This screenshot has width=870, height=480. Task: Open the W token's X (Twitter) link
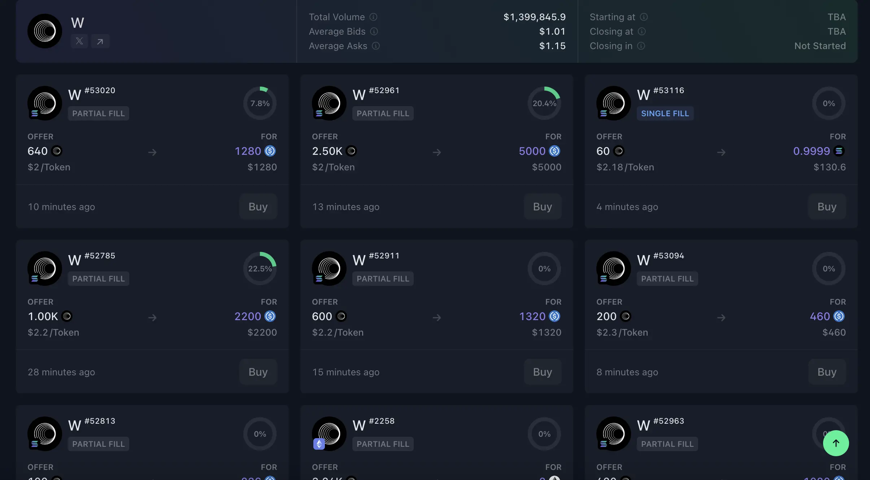click(x=79, y=42)
